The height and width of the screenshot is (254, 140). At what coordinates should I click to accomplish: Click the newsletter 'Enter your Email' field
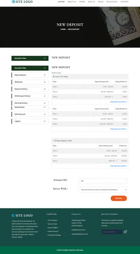[112, 232]
